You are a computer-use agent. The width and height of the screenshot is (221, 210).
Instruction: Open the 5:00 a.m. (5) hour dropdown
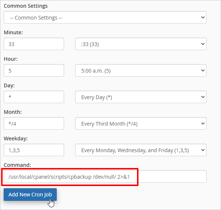[x=141, y=70]
